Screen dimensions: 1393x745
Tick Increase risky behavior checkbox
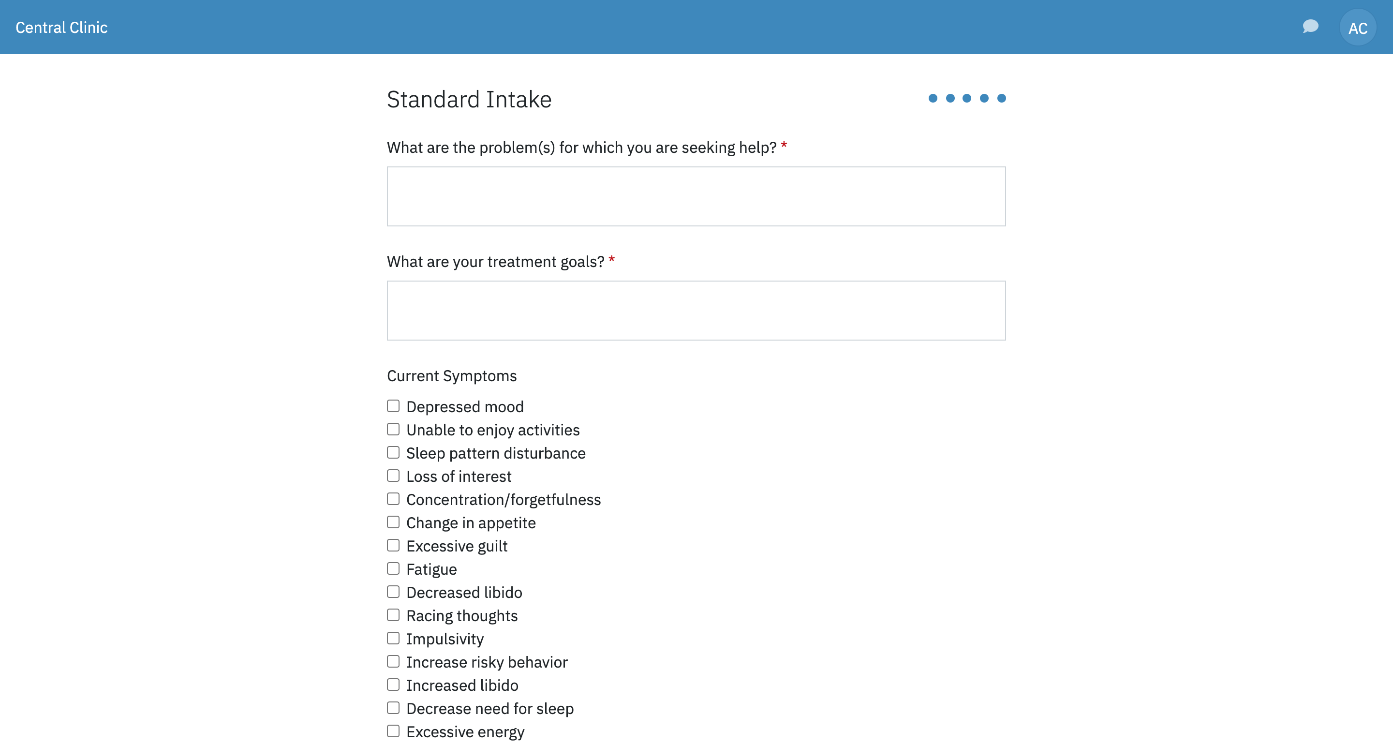click(393, 662)
